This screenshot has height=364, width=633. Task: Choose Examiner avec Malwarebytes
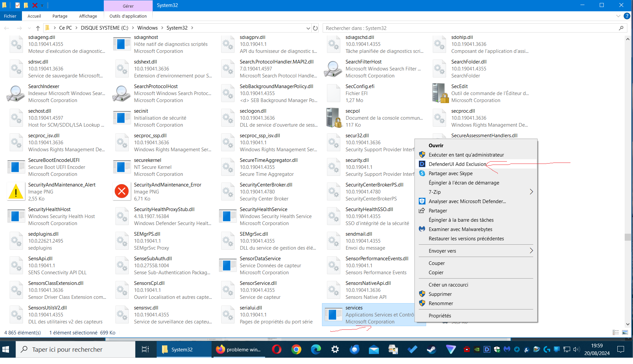pos(476,229)
